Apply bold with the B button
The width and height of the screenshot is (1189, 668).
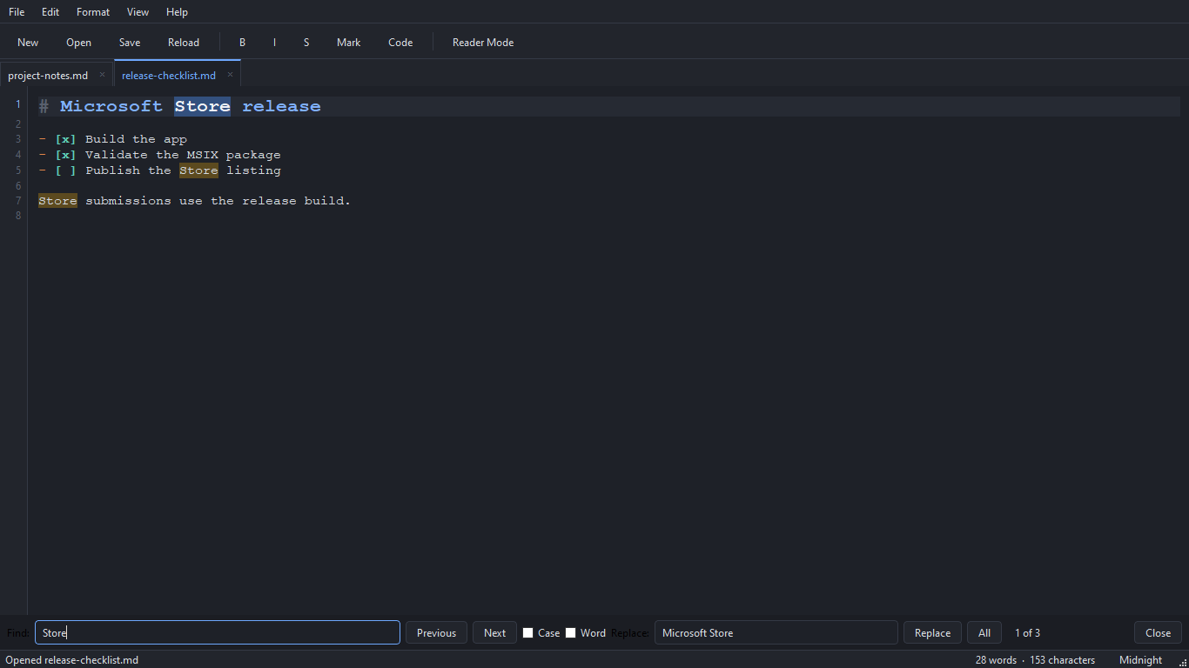[243, 43]
